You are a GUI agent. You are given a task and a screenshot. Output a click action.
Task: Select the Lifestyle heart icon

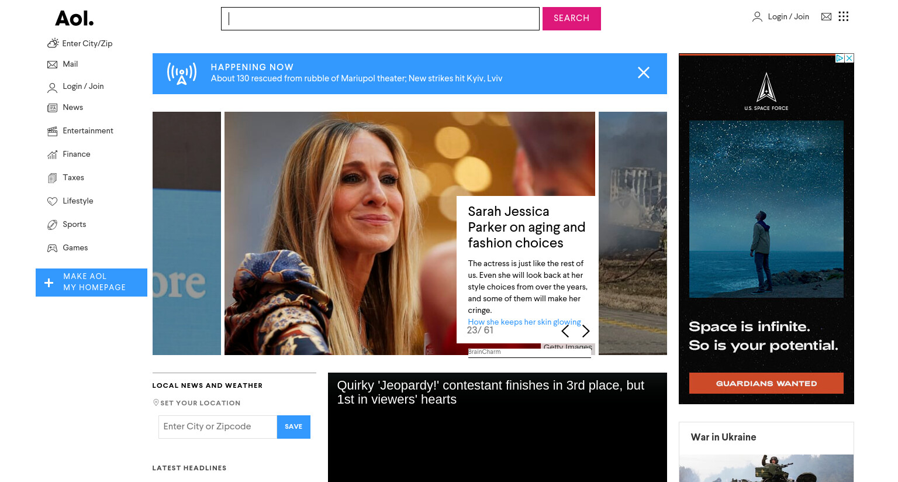pos(52,201)
